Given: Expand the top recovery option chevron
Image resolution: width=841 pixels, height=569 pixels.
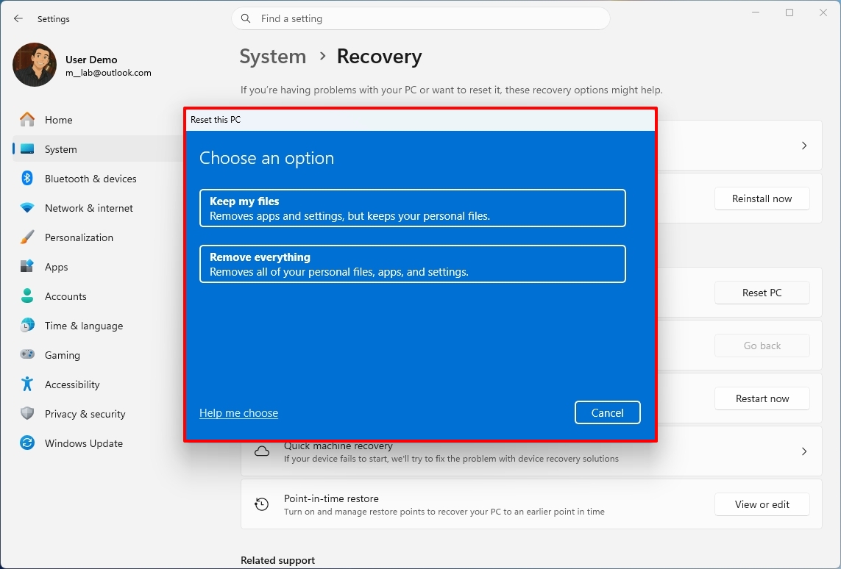Looking at the screenshot, I should coord(804,146).
